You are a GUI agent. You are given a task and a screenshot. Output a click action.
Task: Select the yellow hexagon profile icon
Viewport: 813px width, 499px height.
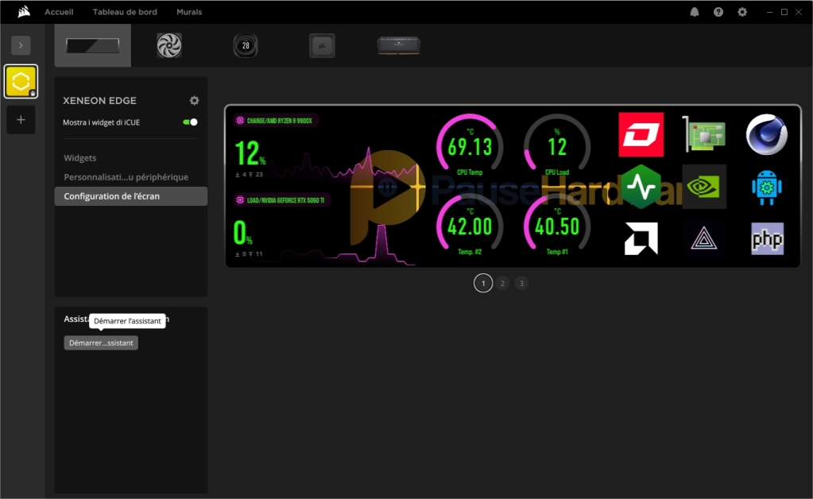21,81
